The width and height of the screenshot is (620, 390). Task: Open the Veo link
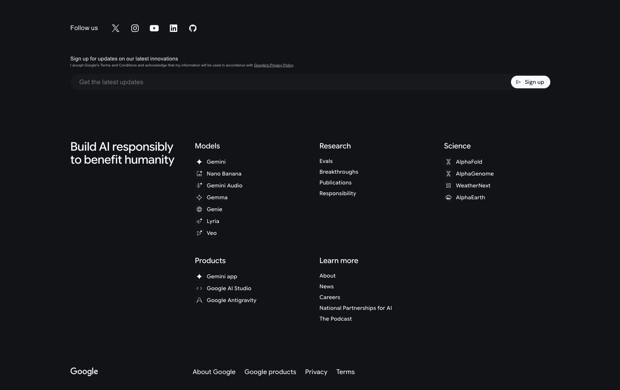[212, 233]
